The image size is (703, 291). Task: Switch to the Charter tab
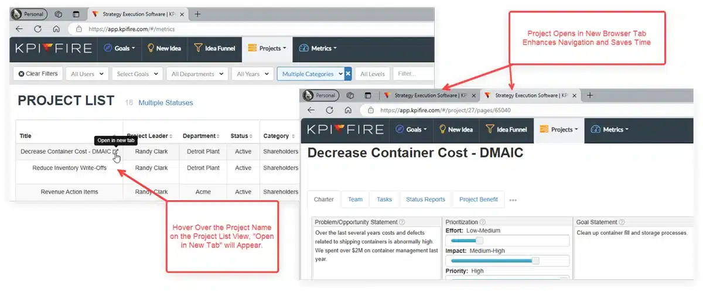coord(324,200)
